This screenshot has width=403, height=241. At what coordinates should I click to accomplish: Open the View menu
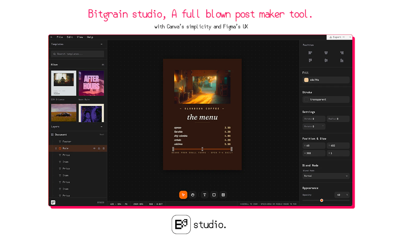coord(80,37)
